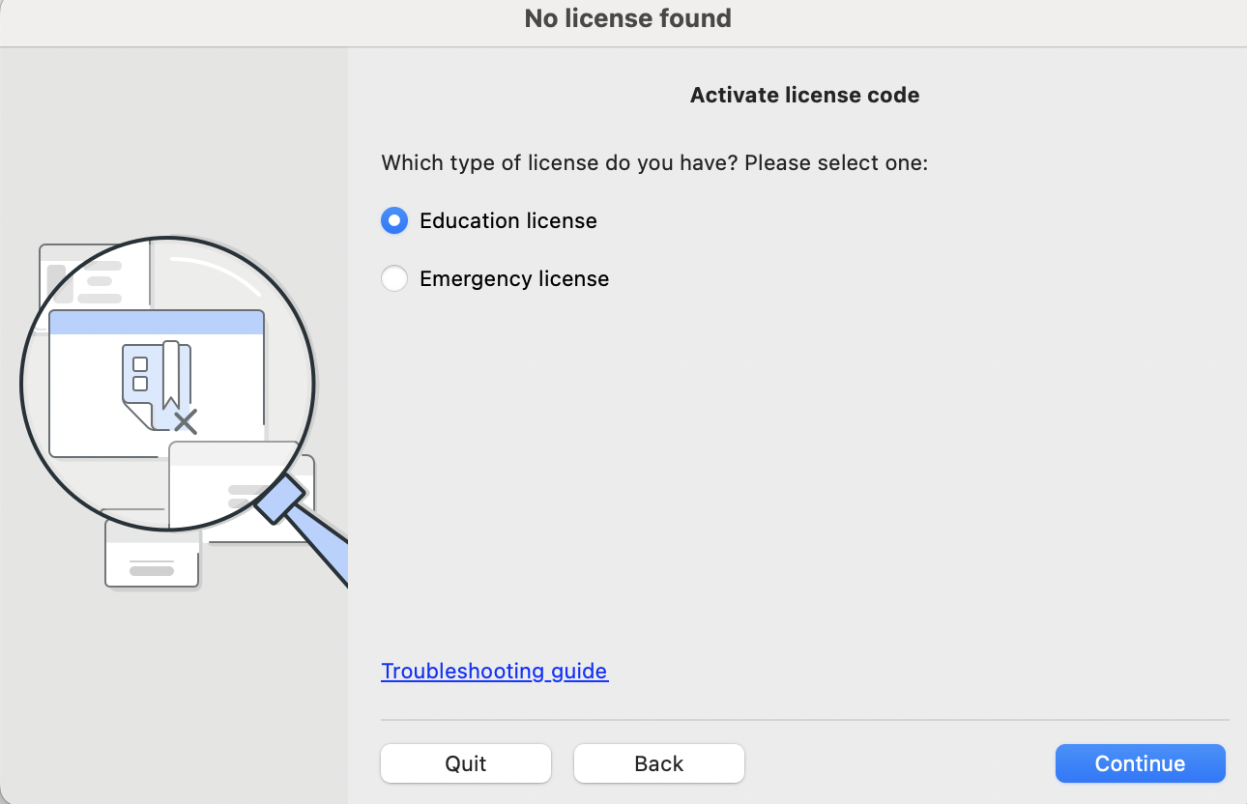Click the license type question text

click(x=654, y=163)
